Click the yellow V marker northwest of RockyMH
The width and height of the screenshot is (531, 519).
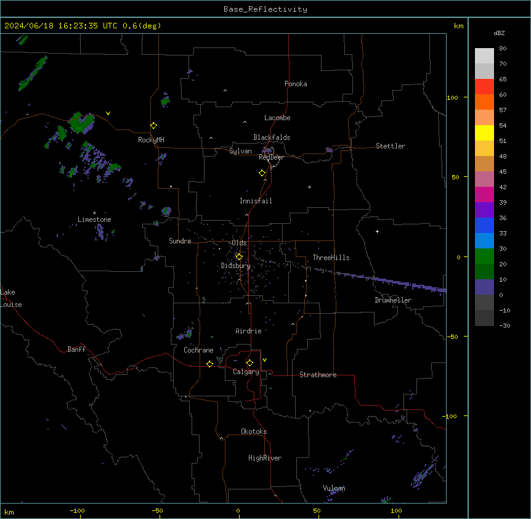(x=108, y=113)
